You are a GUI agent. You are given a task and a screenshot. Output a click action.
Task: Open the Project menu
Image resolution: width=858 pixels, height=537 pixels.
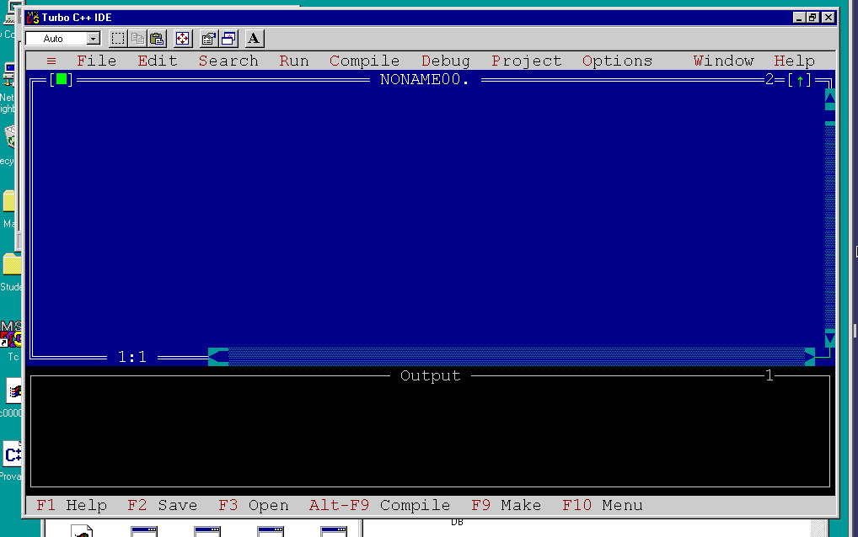527,61
